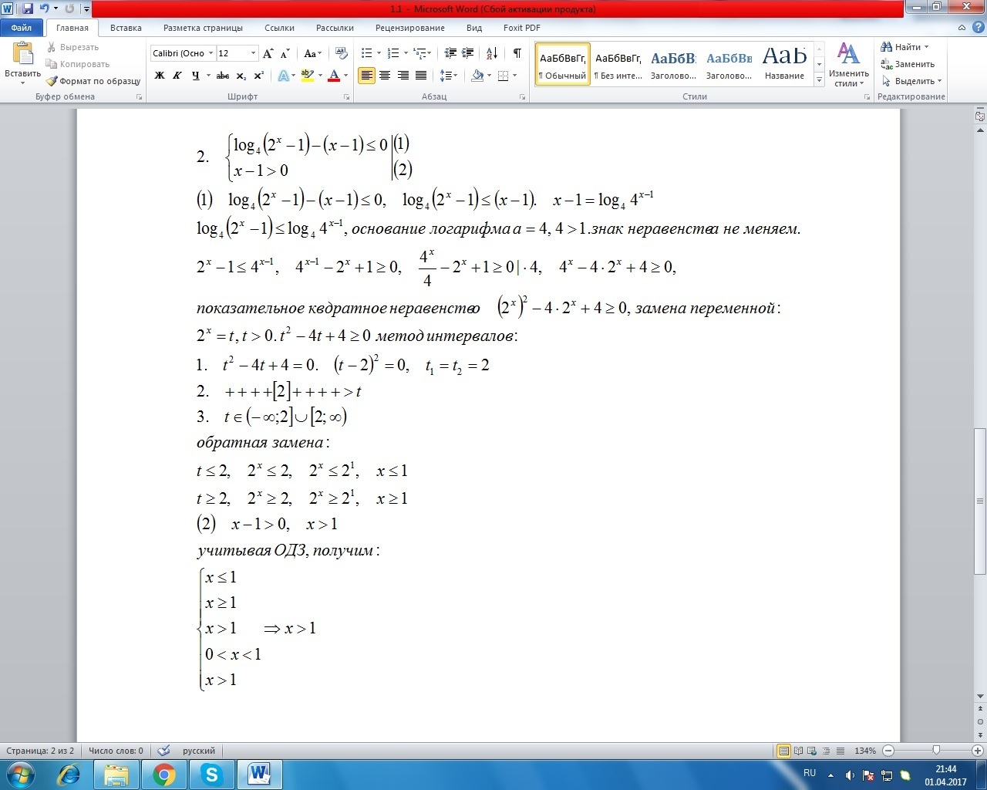Open text effects (A) options
The image size is (987, 790).
tap(285, 76)
